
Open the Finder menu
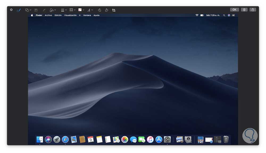[x=39, y=15]
